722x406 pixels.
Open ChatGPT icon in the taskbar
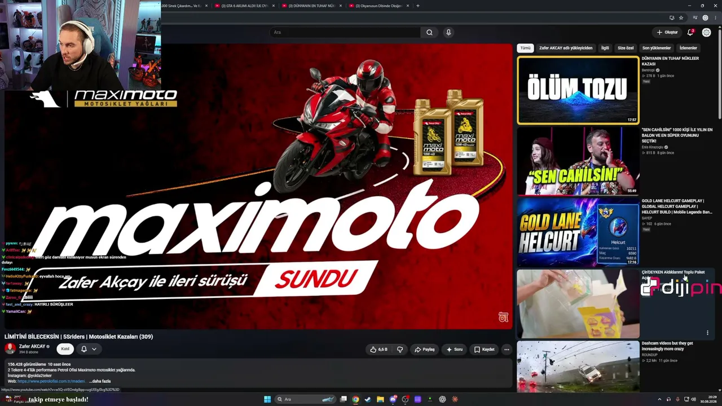point(442,399)
